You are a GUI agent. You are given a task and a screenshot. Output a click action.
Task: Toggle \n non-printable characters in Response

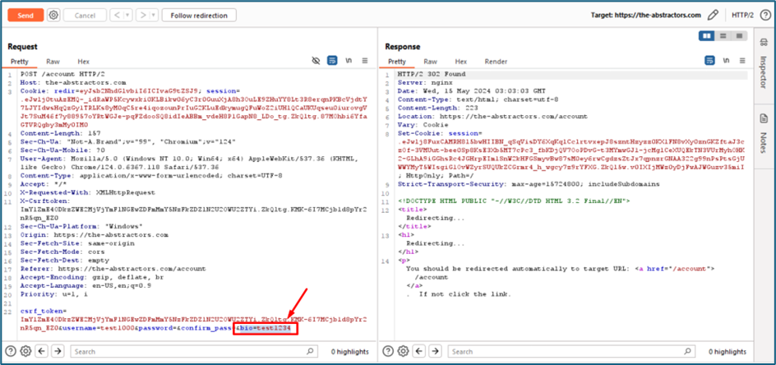[726, 60]
